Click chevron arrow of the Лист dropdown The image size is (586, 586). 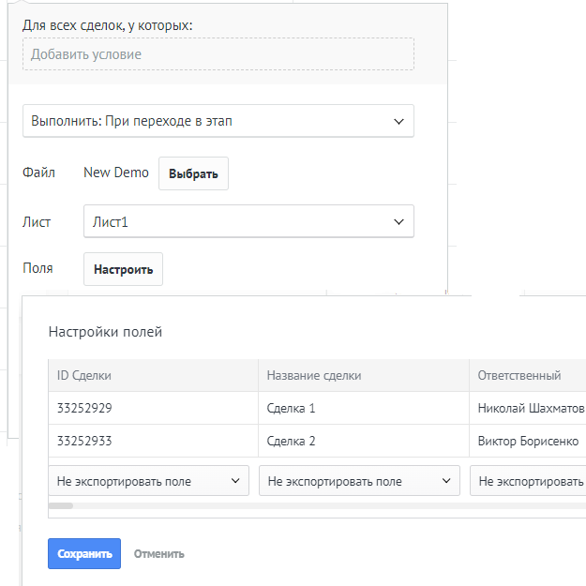point(398,222)
